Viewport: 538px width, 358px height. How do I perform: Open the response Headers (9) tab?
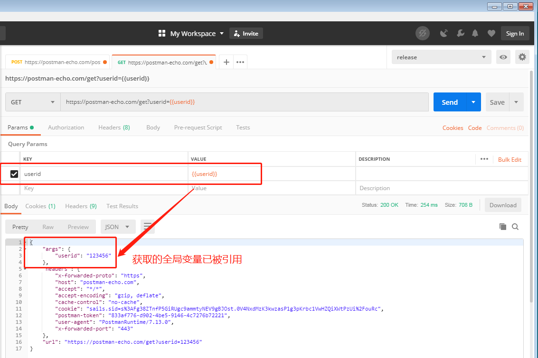click(81, 206)
